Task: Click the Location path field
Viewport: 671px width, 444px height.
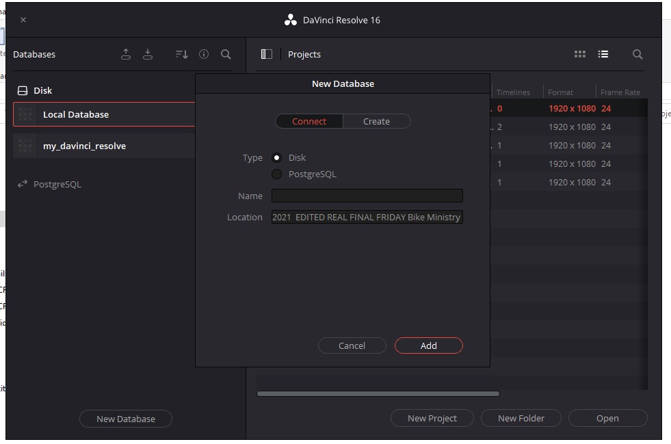Action: click(367, 217)
